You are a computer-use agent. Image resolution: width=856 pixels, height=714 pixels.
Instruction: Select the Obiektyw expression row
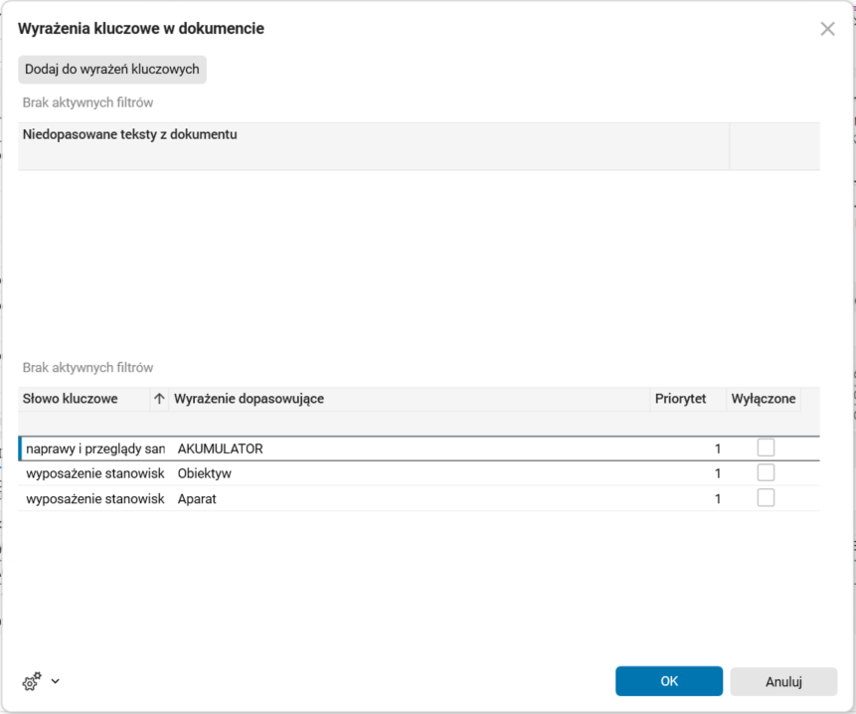[298, 473]
